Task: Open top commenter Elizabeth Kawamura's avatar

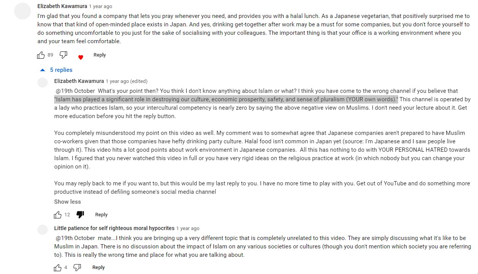Action: pos(22,11)
